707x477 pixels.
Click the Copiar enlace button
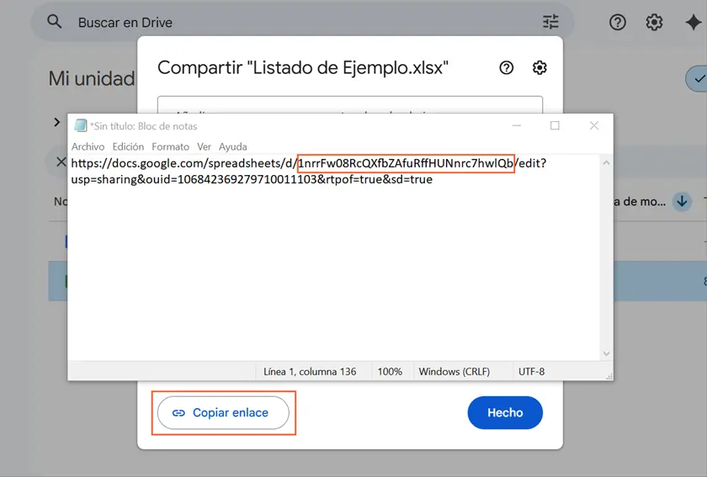point(223,412)
